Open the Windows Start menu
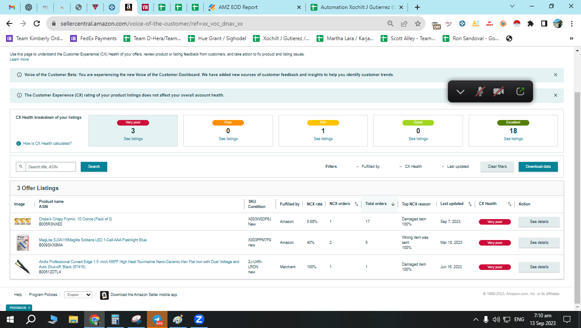The width and height of the screenshot is (581, 328). click(10, 319)
